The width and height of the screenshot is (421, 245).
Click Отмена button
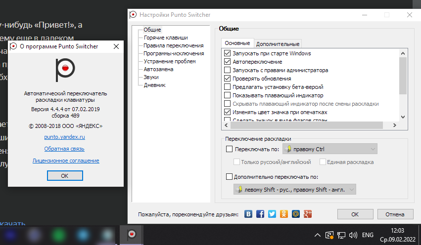[x=395, y=214]
